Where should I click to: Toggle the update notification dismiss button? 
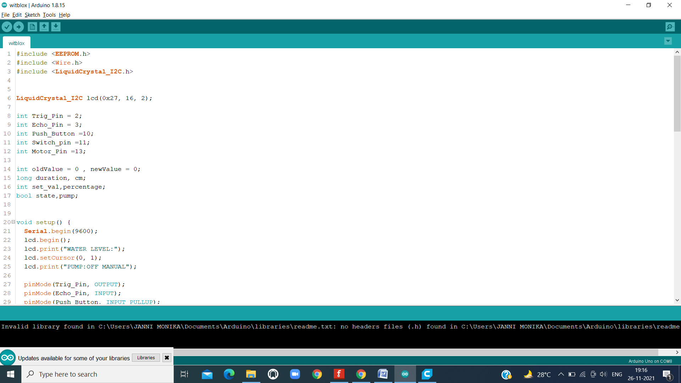(x=166, y=358)
